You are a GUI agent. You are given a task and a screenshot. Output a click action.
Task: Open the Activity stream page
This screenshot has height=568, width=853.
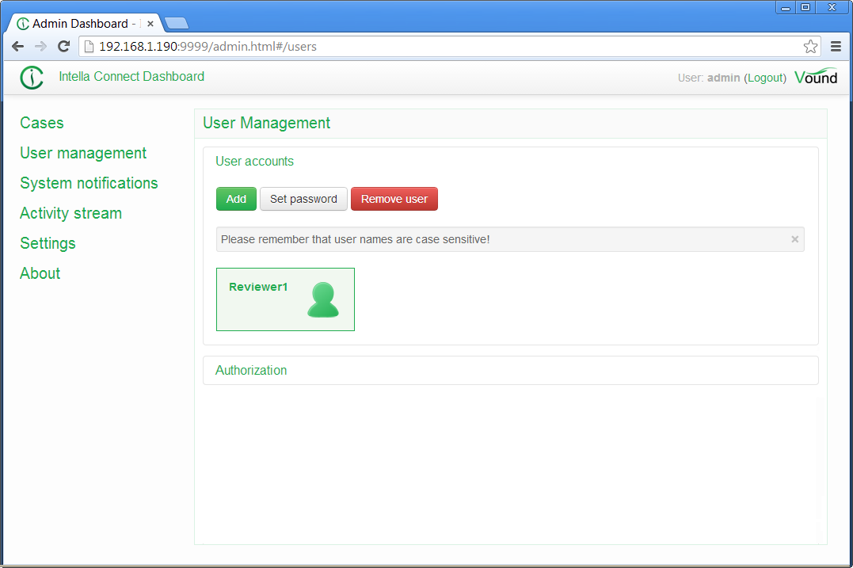coord(70,213)
